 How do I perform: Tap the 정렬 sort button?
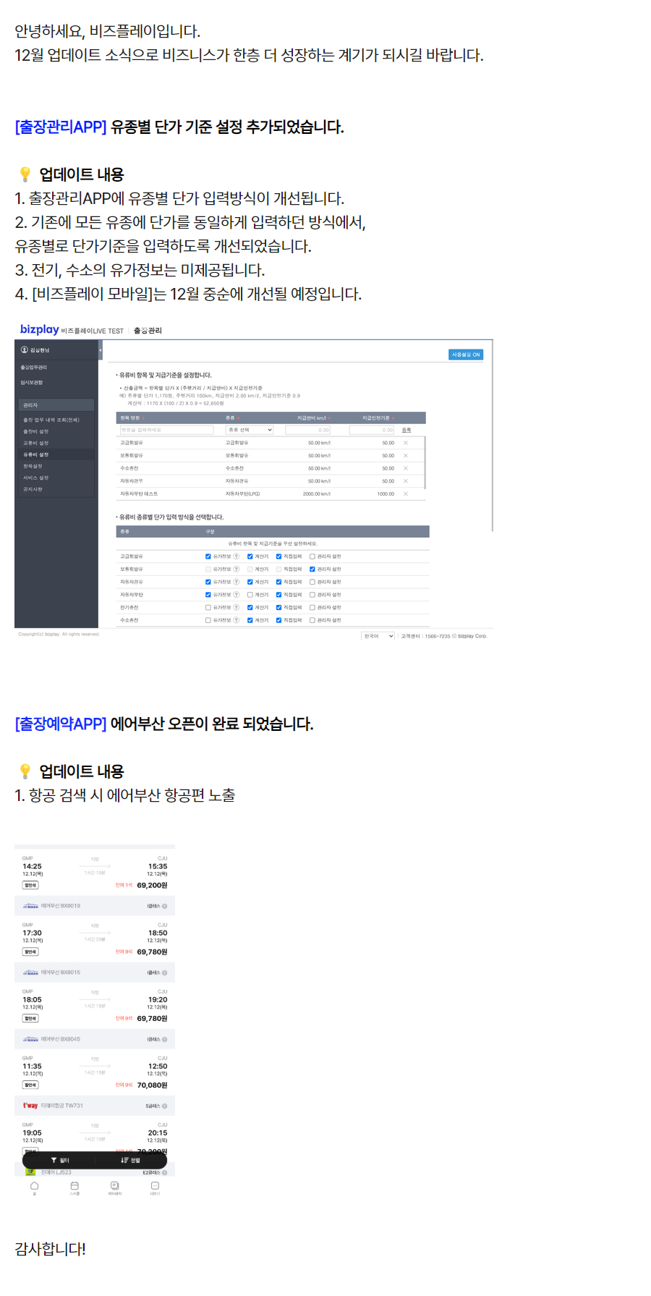tap(130, 1161)
